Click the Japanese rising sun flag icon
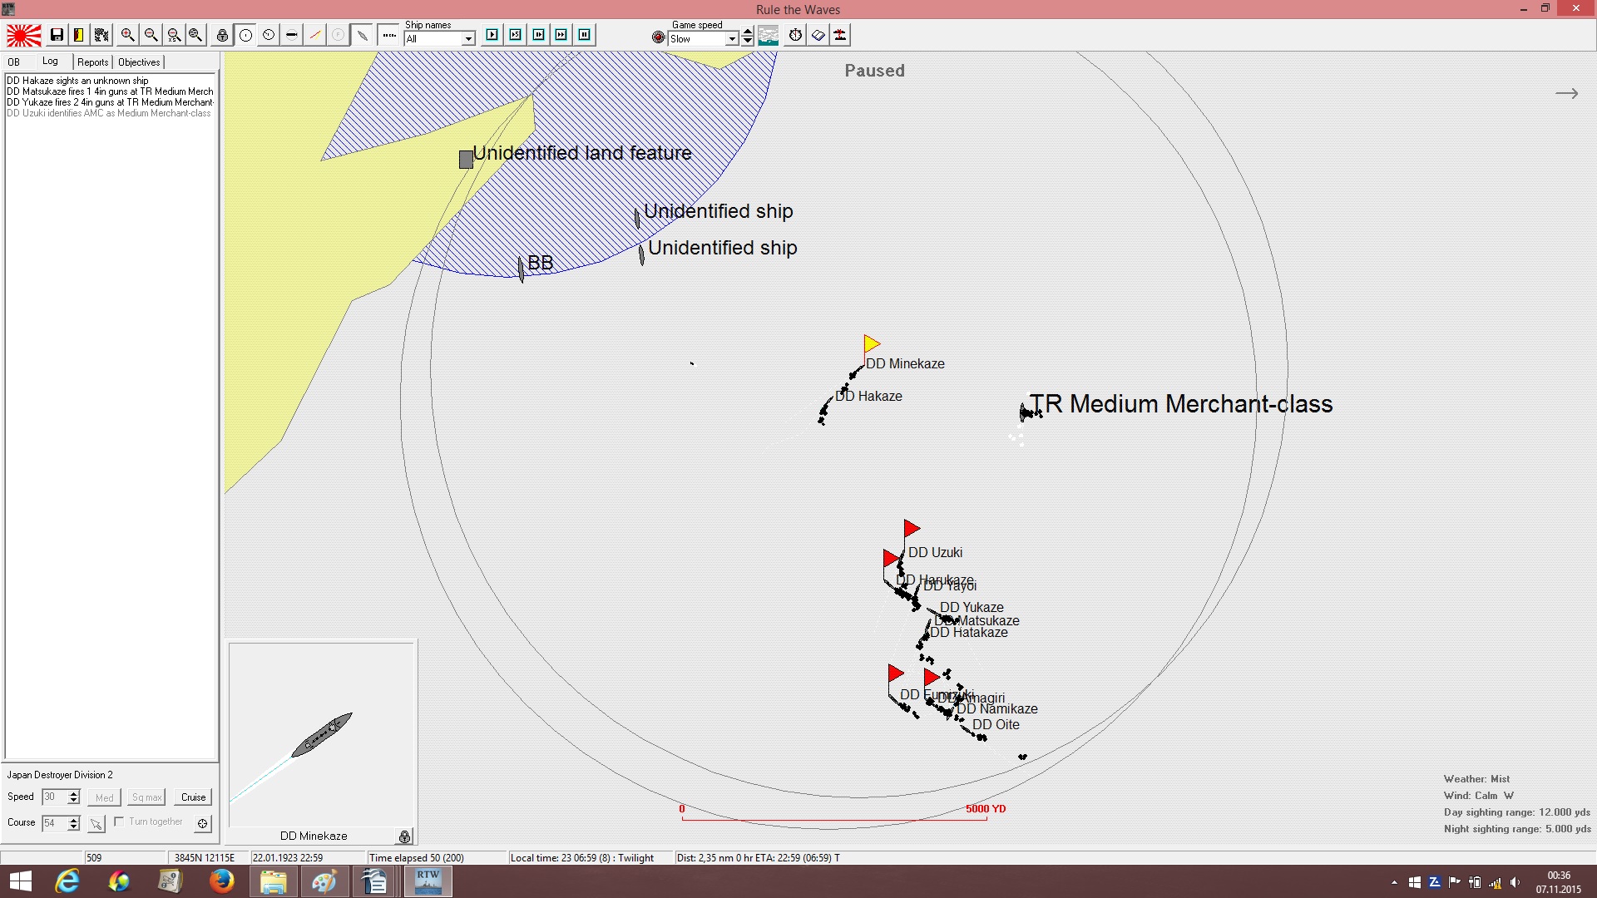Image resolution: width=1597 pixels, height=898 pixels. pos(23,35)
